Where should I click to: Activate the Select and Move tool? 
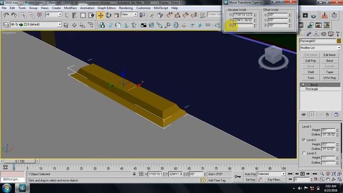click(101, 16)
